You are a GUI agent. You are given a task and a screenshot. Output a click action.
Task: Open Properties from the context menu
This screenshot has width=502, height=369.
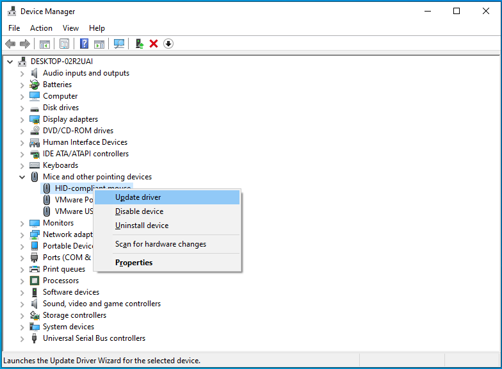(x=167, y=263)
